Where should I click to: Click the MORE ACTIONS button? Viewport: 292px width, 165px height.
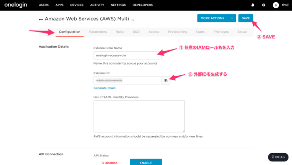[x=213, y=18]
